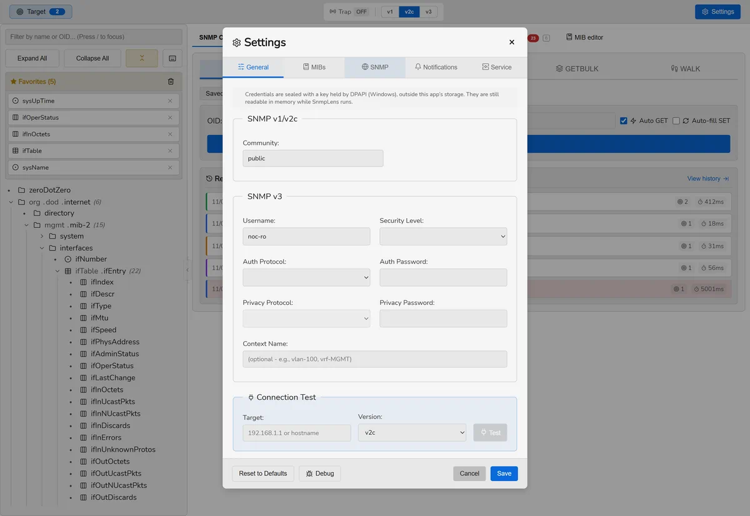Screen dimensions: 750x516
Task: Select SNMP version v2c in toolbar
Action: pos(409,12)
